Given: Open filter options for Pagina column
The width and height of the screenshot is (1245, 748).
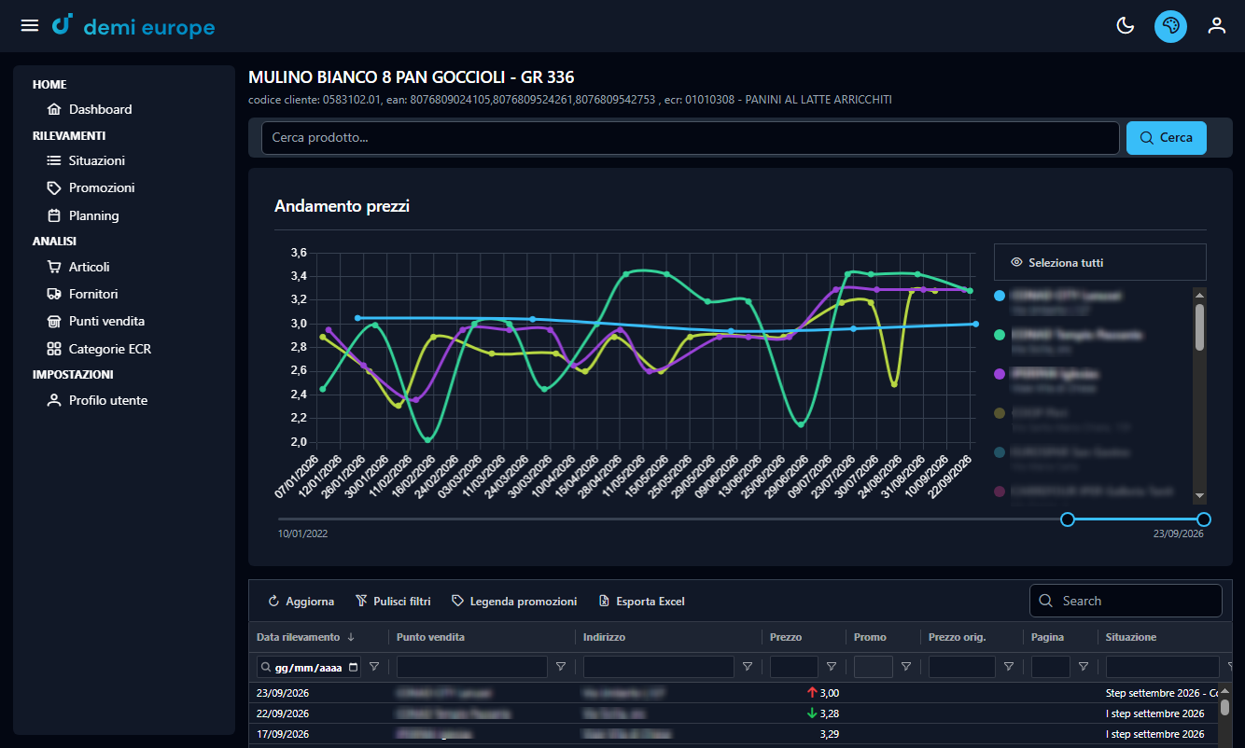Looking at the screenshot, I should click(1084, 667).
